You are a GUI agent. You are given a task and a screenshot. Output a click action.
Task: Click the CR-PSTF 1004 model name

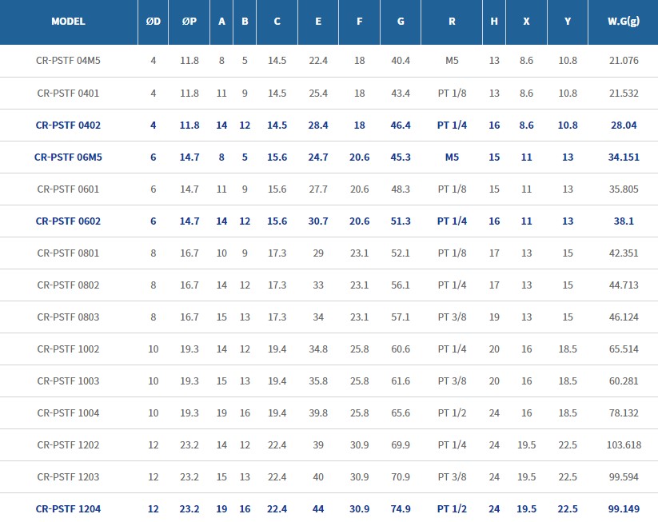68,413
